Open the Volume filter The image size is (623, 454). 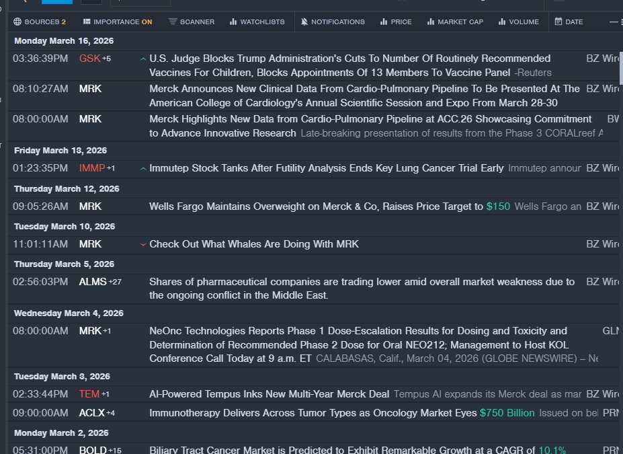click(x=518, y=22)
